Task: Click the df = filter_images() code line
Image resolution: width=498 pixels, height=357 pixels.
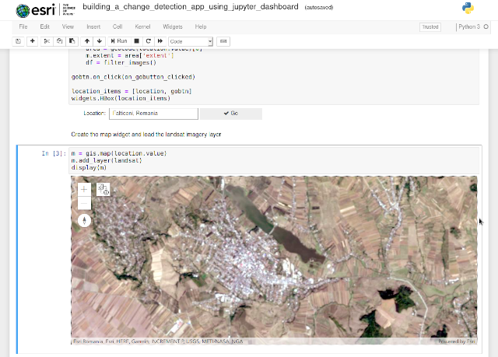Action: pyautogui.click(x=121, y=62)
